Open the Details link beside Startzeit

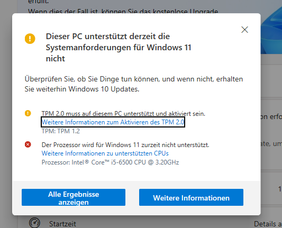click(268, 224)
